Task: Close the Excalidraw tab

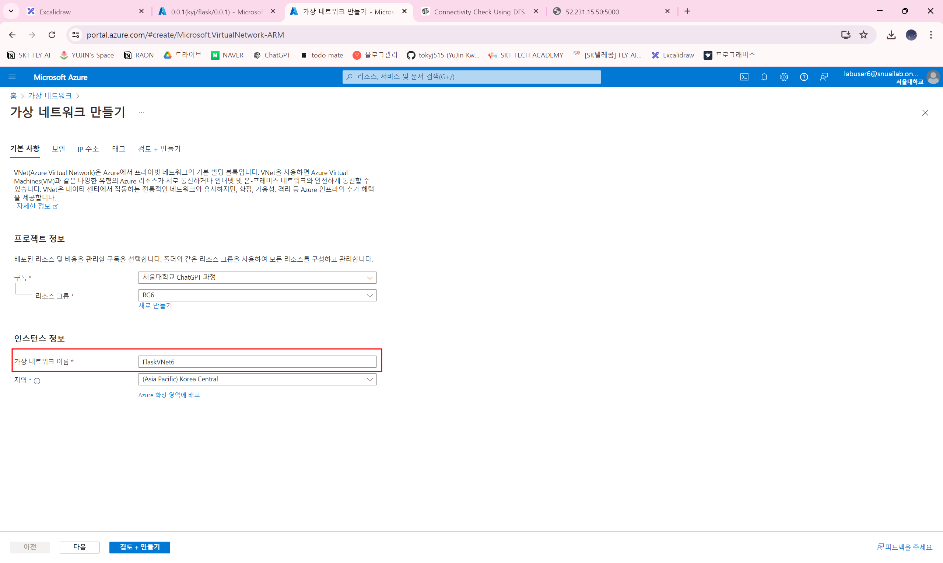Action: tap(141, 11)
